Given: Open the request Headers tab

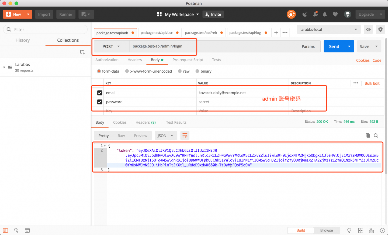Looking at the screenshot, I should pos(135,60).
